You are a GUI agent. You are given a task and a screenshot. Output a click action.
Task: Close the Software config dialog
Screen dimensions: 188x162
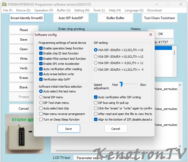click(x=151, y=35)
